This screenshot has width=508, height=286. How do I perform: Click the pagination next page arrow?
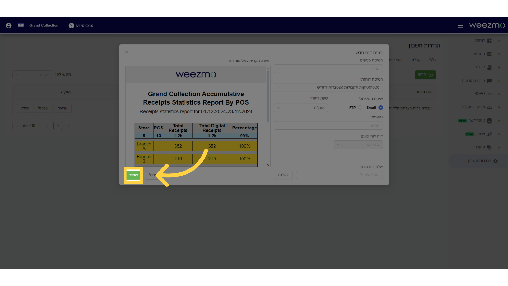point(69,126)
